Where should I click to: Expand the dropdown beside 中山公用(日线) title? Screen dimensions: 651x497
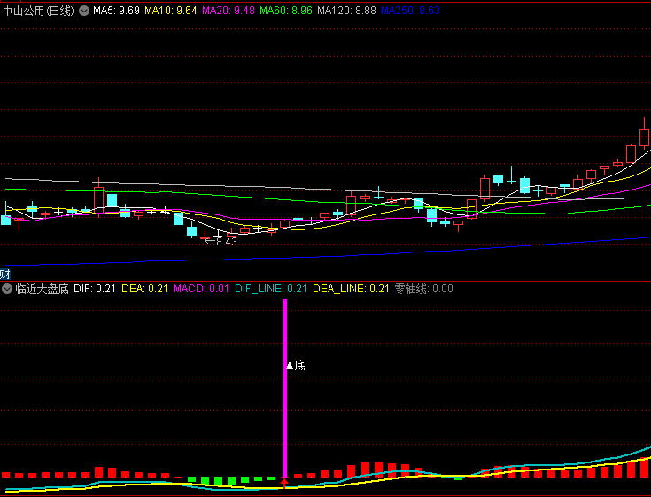pos(84,11)
